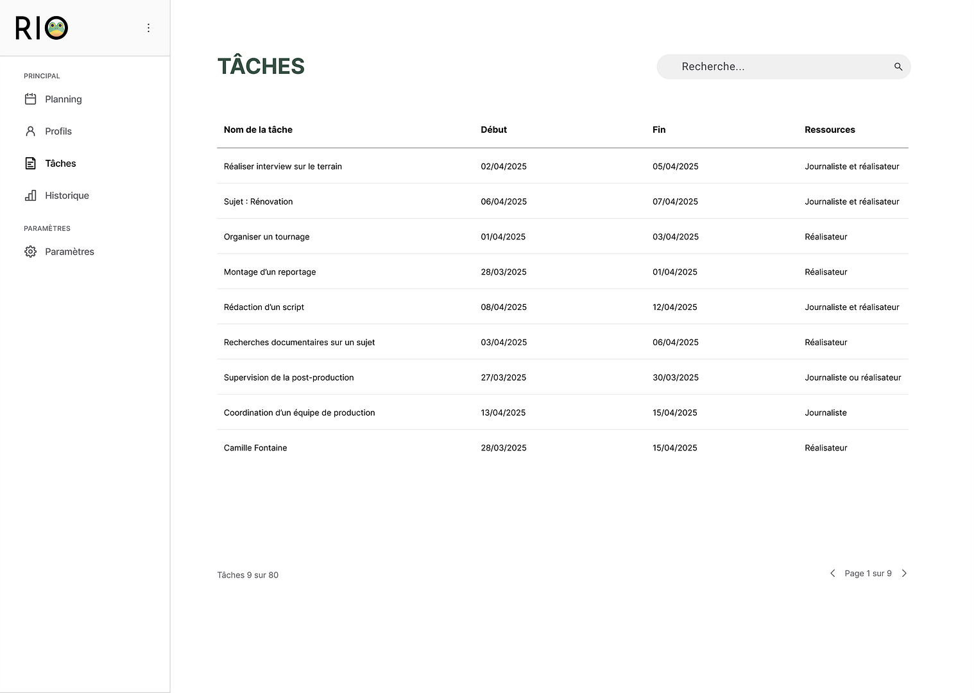This screenshot has height=693, width=974.
Task: Sort by Nom de la tâche column
Action: point(258,130)
